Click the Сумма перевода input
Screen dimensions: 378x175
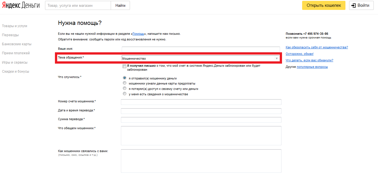(201, 120)
